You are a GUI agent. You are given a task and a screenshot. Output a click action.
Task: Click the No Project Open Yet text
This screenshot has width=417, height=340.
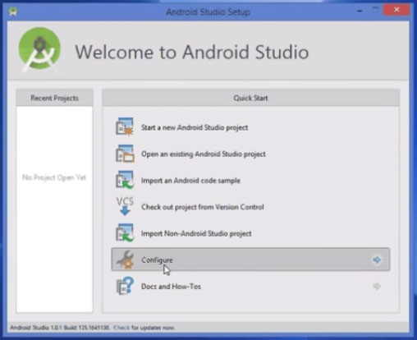point(54,177)
